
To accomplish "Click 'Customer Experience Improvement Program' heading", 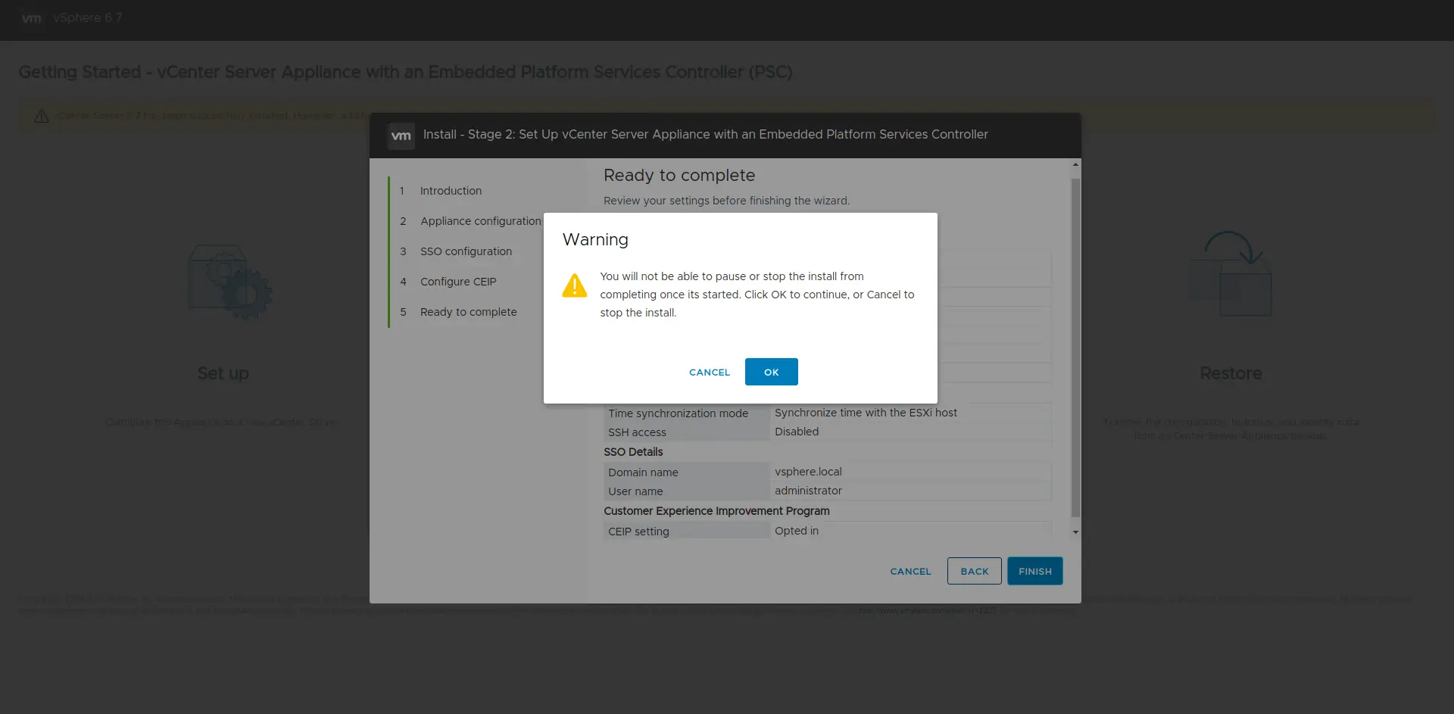I will tap(716, 511).
